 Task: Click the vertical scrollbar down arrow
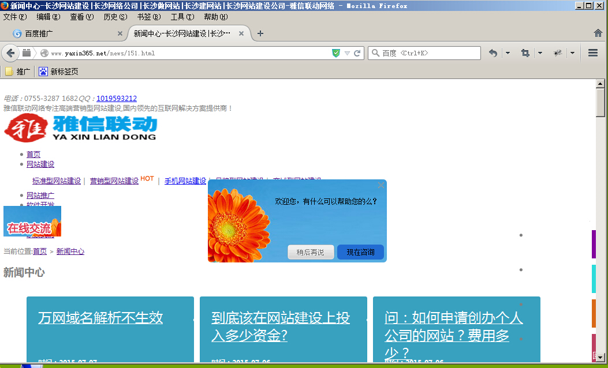tap(600, 358)
